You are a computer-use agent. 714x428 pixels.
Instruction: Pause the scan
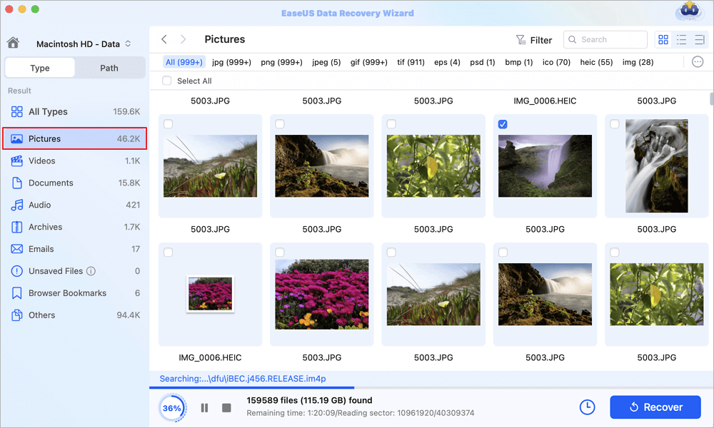point(204,408)
